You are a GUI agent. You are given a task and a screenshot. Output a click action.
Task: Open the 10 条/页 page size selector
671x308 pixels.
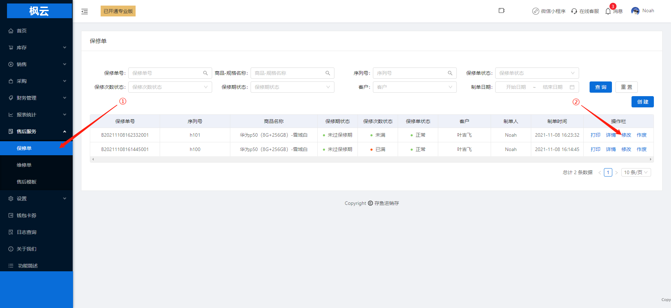click(x=636, y=172)
